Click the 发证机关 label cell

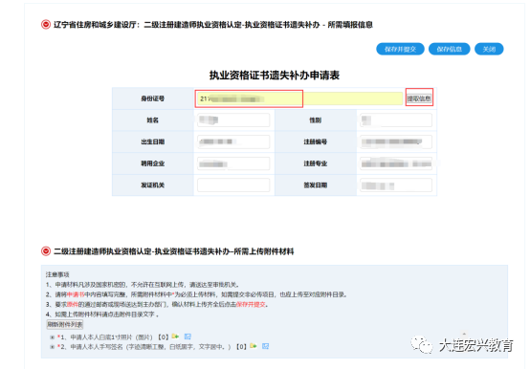[153, 185]
